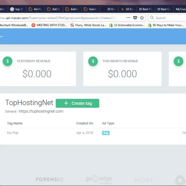
Task: Switch to the 'top 10' Google tab
Action: [x=17, y=9]
